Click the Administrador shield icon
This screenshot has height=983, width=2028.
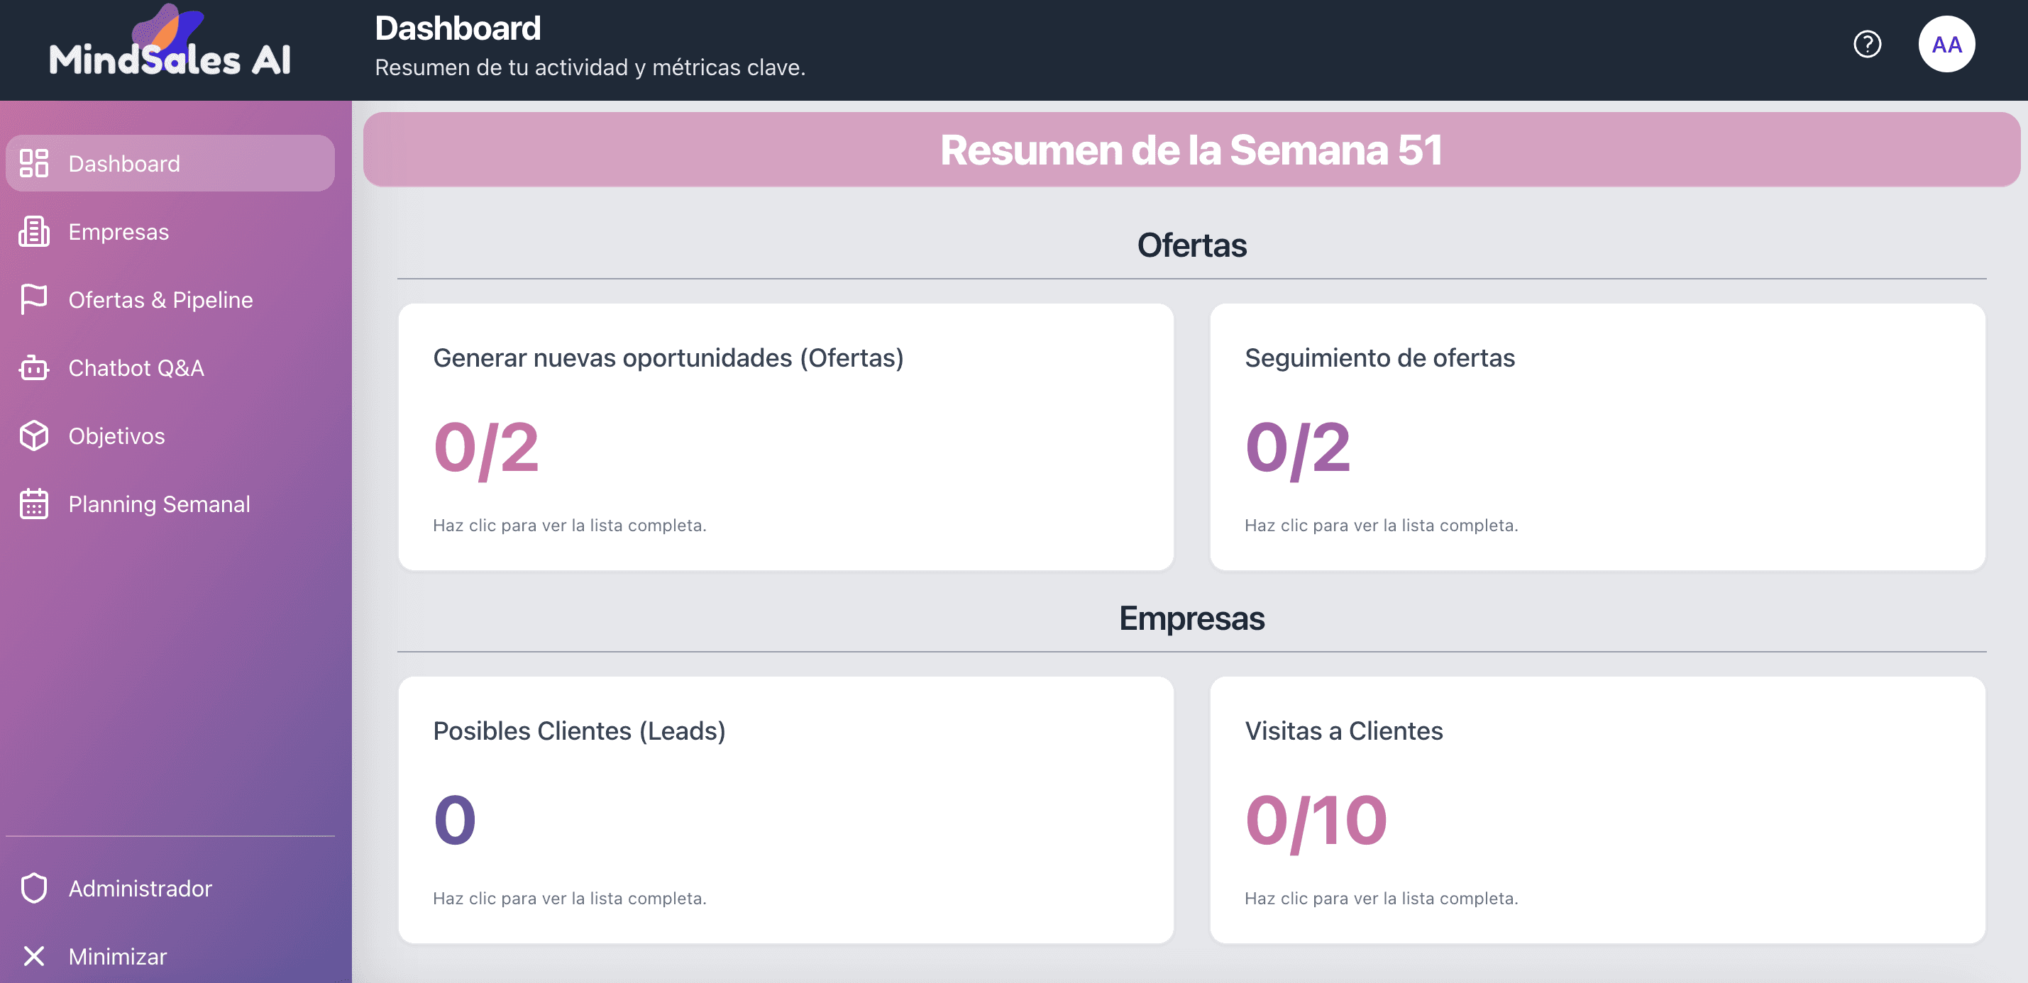click(x=34, y=888)
